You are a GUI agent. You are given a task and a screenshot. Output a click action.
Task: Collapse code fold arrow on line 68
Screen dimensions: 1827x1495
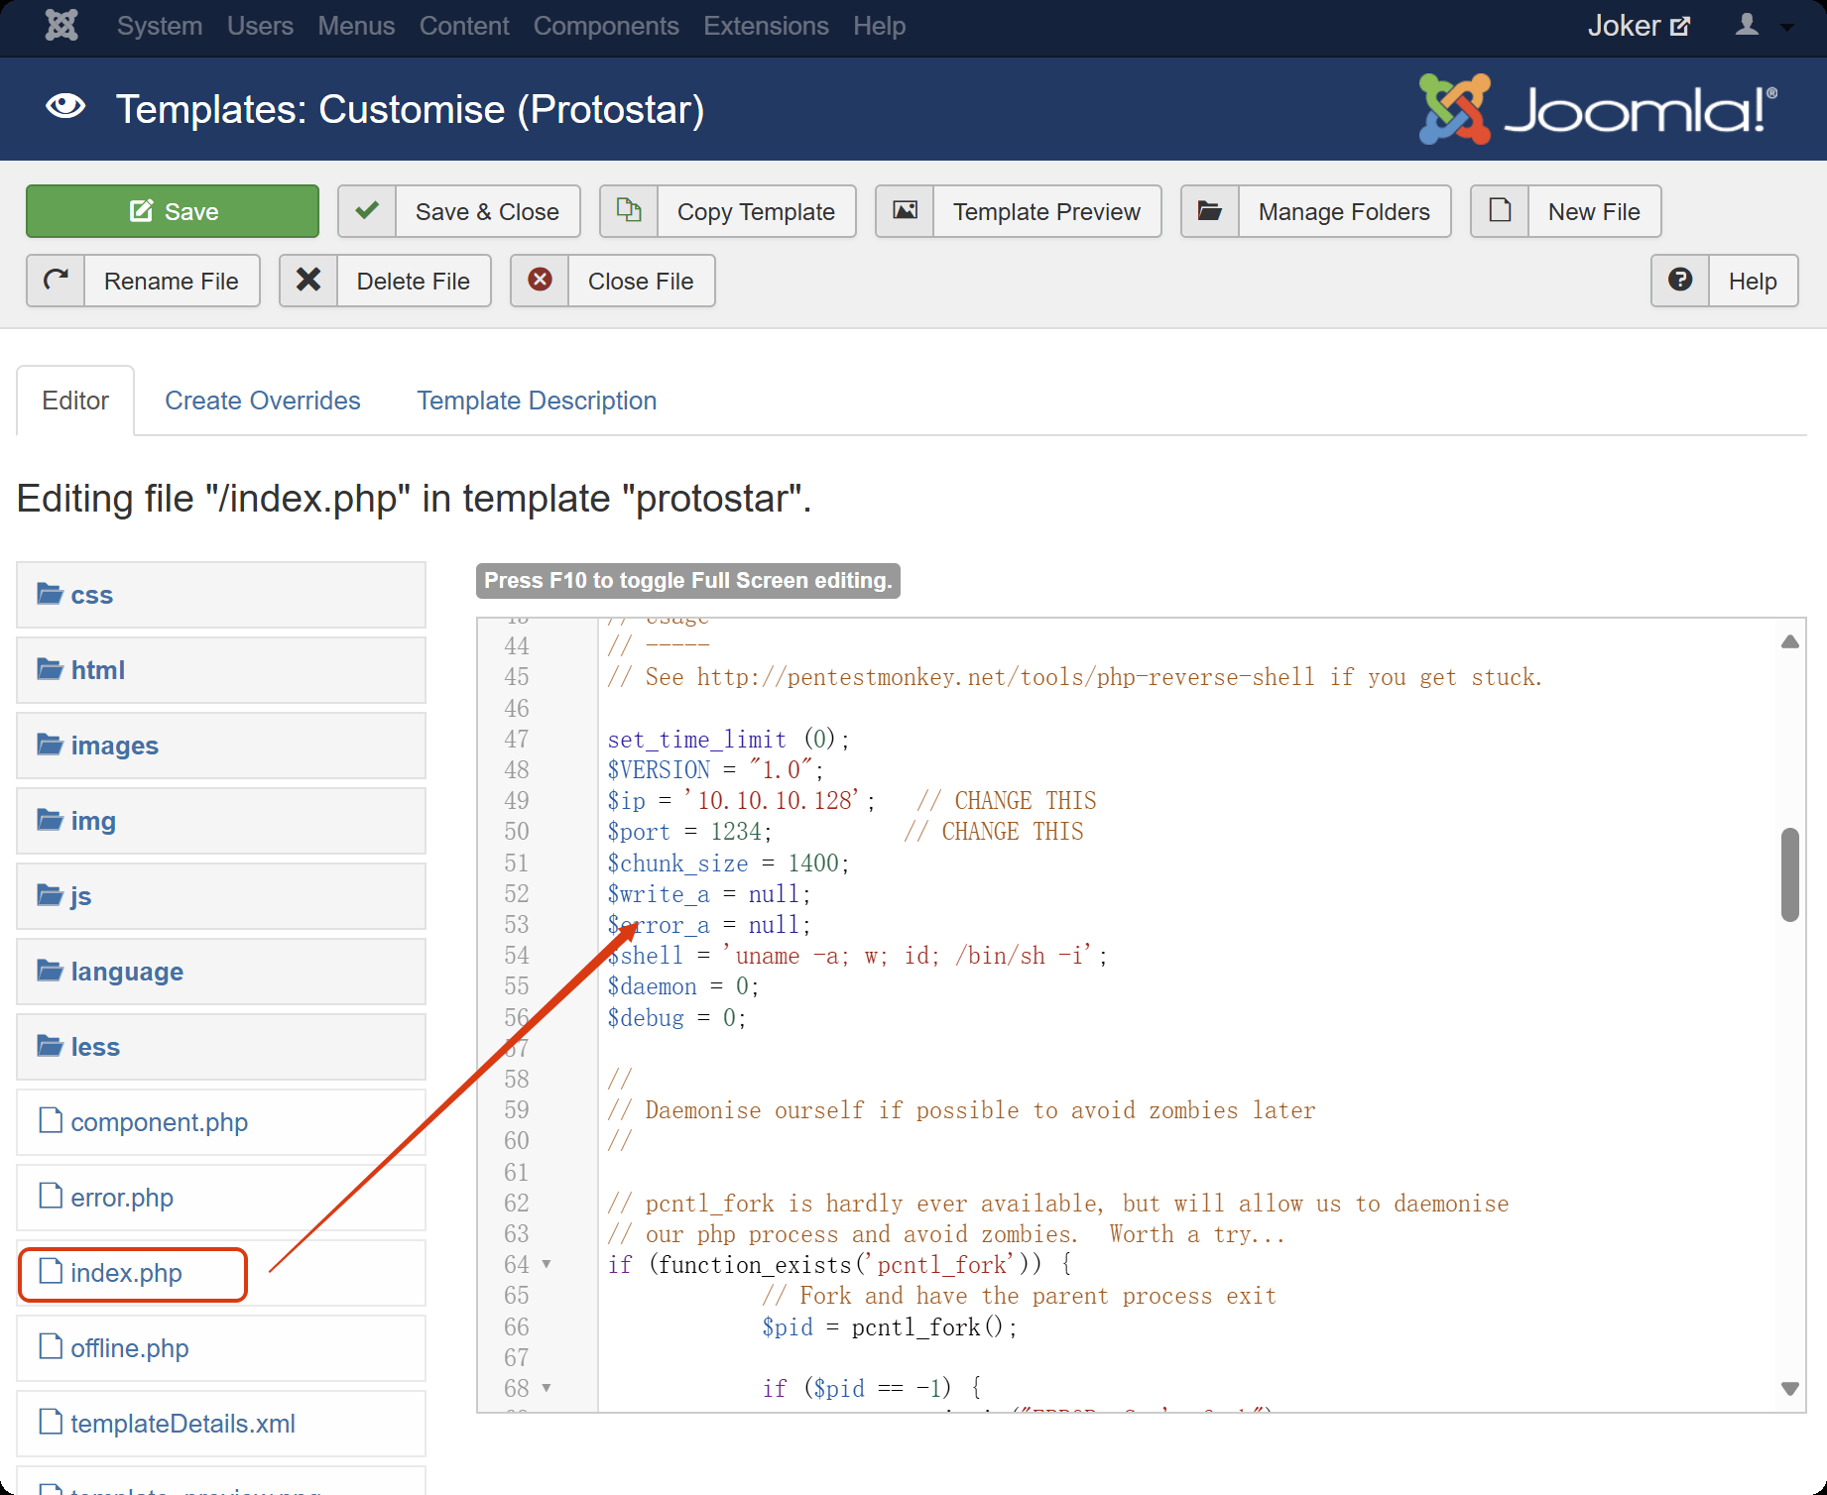pyautogui.click(x=547, y=1388)
